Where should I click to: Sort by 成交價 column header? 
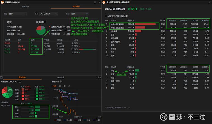pos(8,40)
